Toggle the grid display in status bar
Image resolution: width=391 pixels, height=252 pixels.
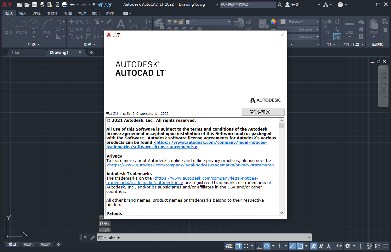coord(238,246)
